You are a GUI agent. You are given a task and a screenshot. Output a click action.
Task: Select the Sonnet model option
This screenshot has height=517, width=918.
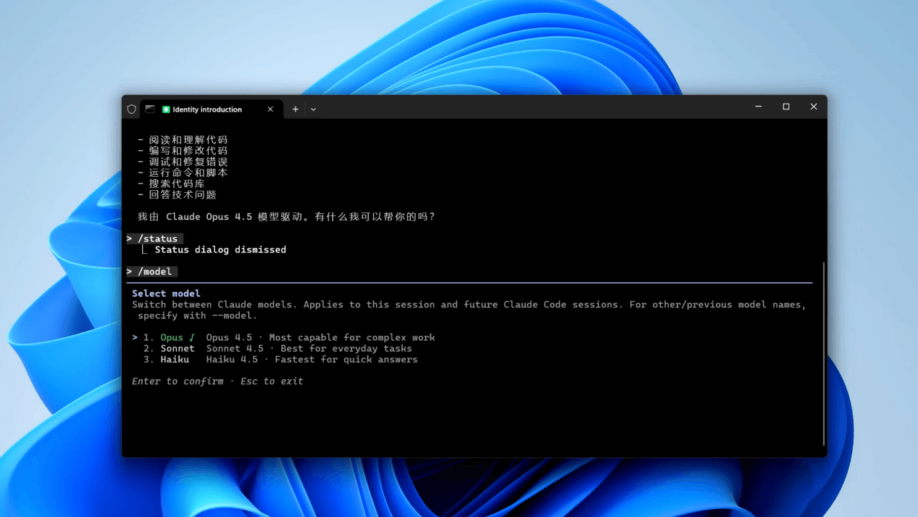pyautogui.click(x=178, y=349)
